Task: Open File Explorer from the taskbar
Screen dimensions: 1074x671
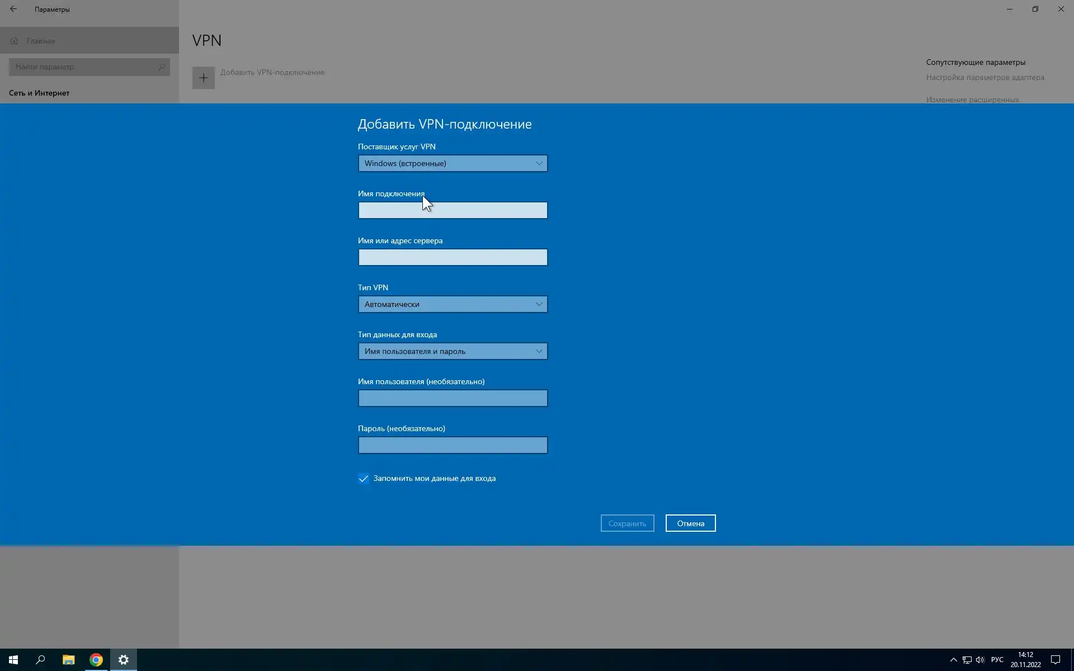Action: pos(68,660)
